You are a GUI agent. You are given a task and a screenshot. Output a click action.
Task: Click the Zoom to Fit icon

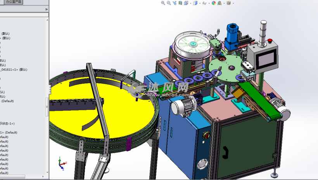163,3
